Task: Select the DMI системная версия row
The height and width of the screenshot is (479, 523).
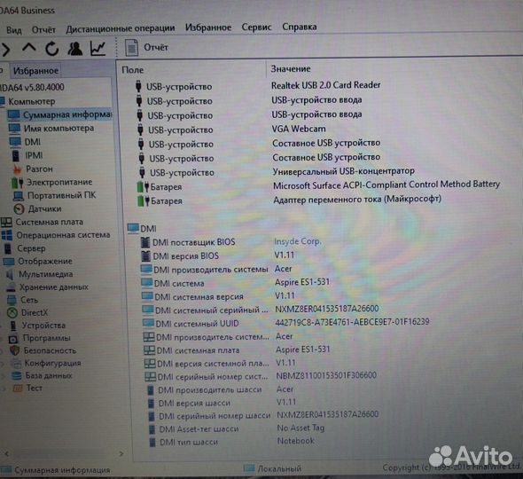Action: tap(218, 296)
